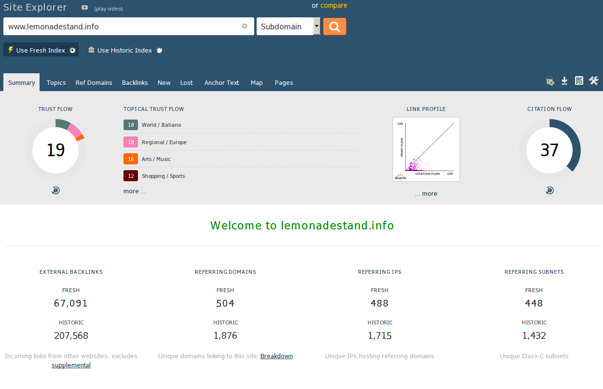Open the New tab
Viewport: 603px width, 389px height.
(164, 82)
